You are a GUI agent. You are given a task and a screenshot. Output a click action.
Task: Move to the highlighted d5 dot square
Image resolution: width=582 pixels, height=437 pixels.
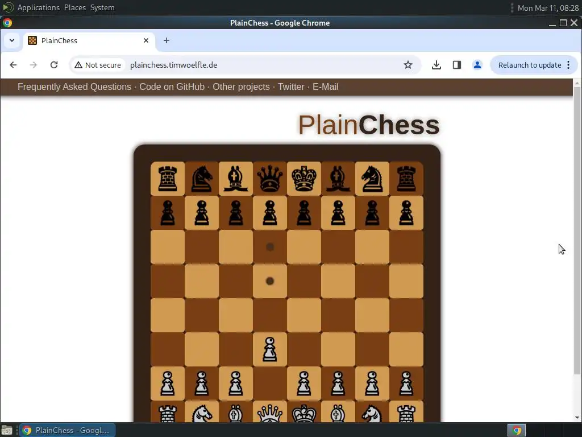click(270, 281)
